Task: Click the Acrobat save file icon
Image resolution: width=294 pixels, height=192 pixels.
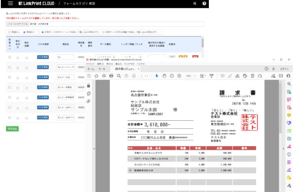Action: (89, 76)
